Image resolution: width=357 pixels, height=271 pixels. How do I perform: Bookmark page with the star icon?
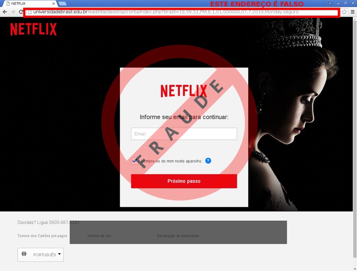tap(344, 12)
